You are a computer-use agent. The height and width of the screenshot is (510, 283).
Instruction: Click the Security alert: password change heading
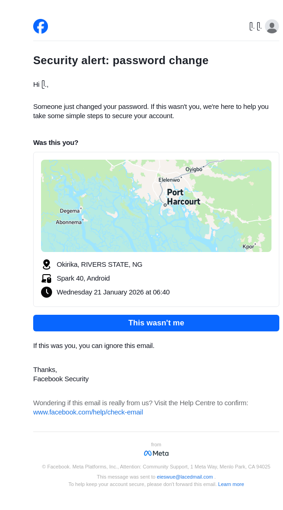(x=121, y=60)
